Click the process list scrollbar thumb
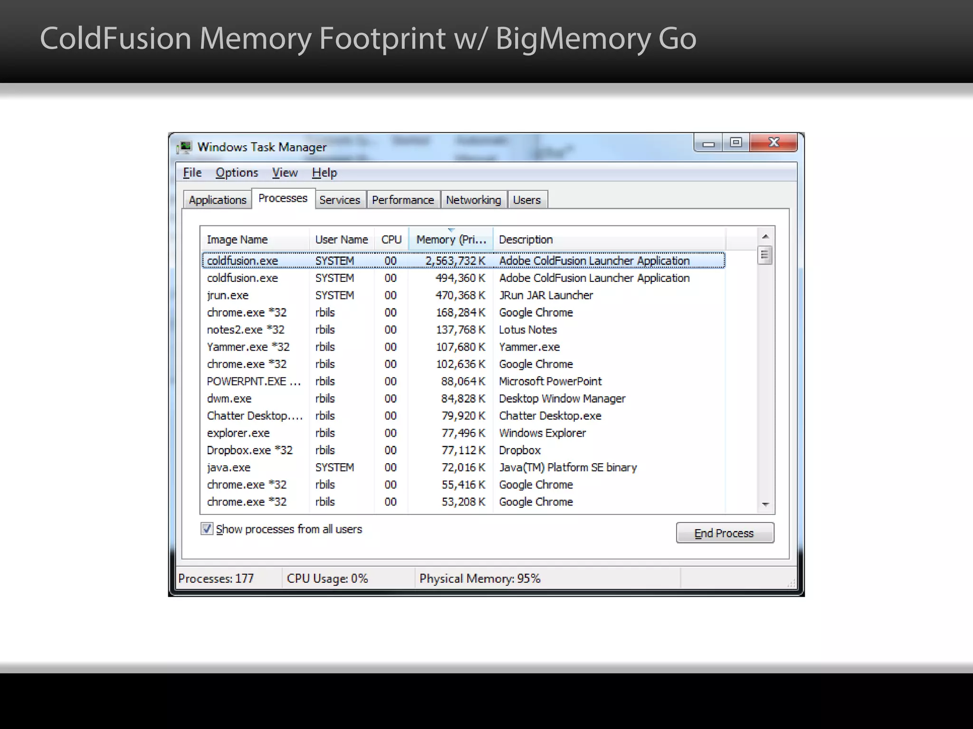This screenshot has height=729, width=973. [765, 255]
